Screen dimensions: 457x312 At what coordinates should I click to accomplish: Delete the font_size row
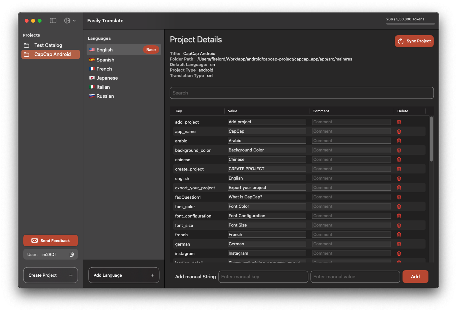point(399,225)
